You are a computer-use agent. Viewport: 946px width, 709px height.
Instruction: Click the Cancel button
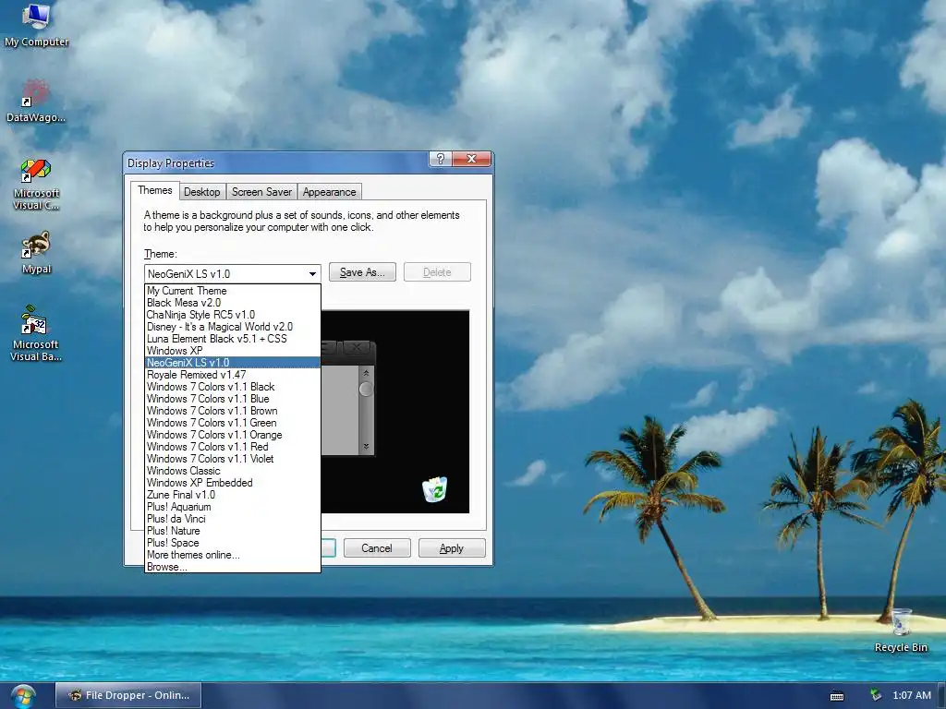377,548
